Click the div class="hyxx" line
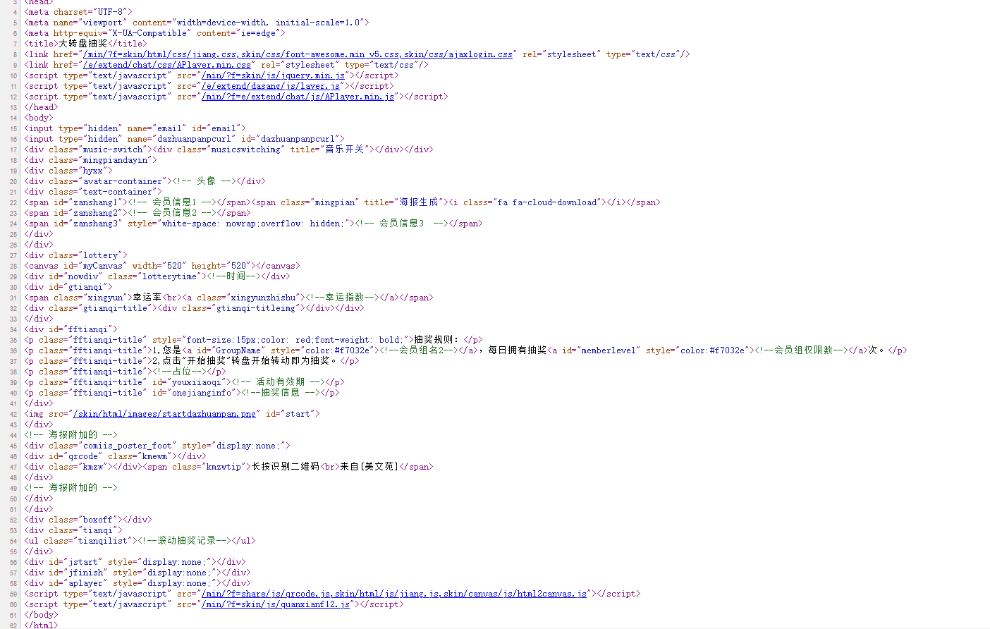Image resolution: width=990 pixels, height=629 pixels. point(68,171)
